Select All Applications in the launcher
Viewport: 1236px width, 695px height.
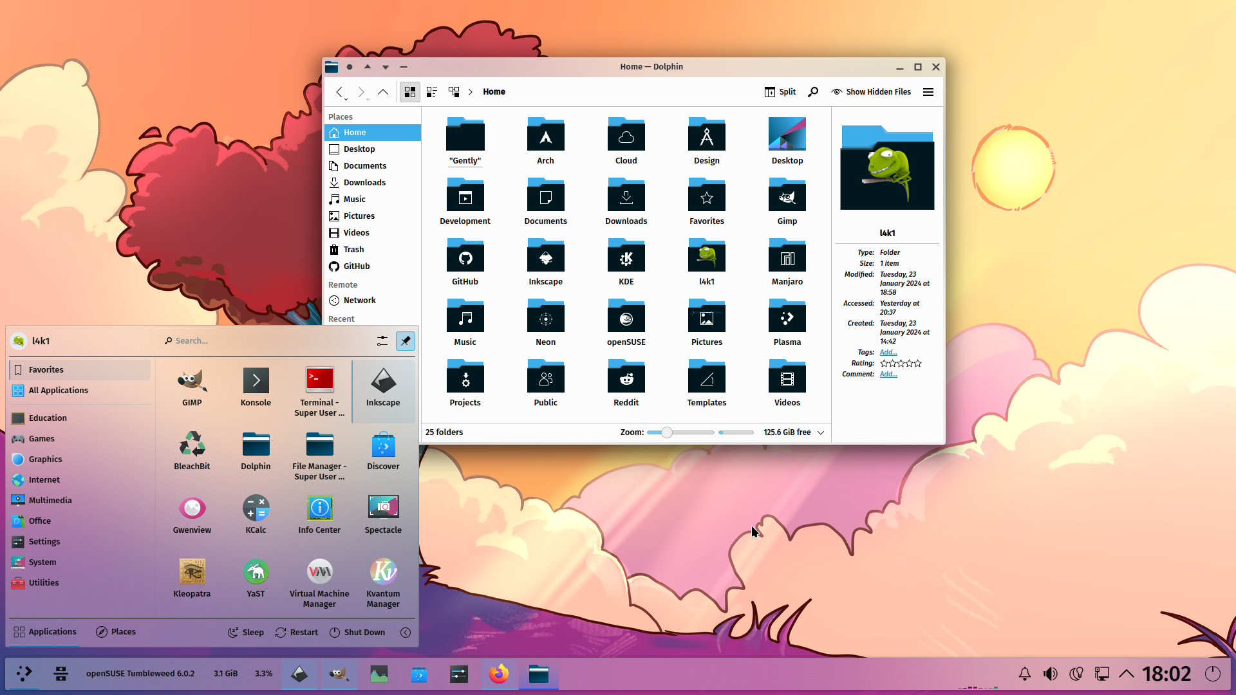tap(80, 391)
